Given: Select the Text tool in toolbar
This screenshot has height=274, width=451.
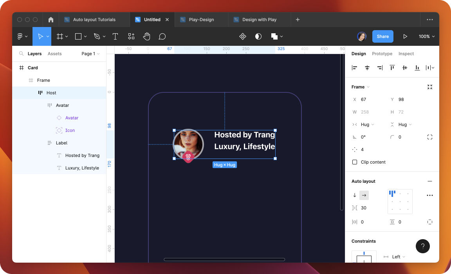Looking at the screenshot, I should click(115, 36).
